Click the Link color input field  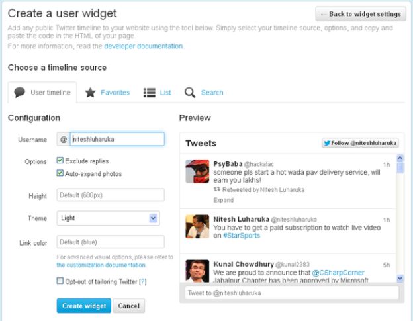click(x=111, y=242)
